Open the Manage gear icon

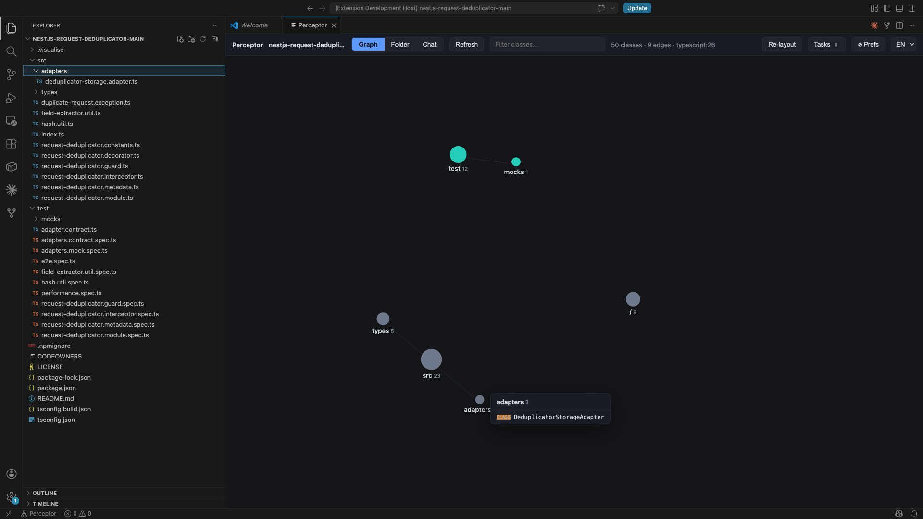[x=12, y=497]
